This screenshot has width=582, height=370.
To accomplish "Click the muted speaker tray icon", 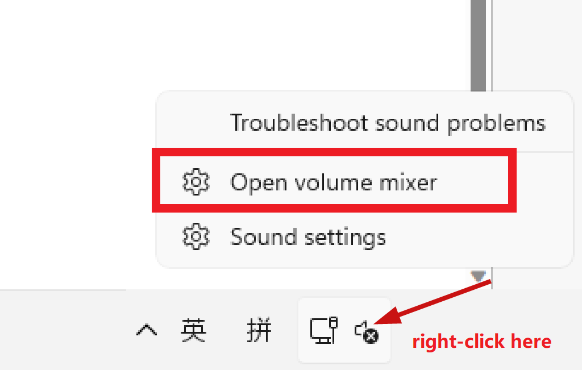I will point(367,332).
